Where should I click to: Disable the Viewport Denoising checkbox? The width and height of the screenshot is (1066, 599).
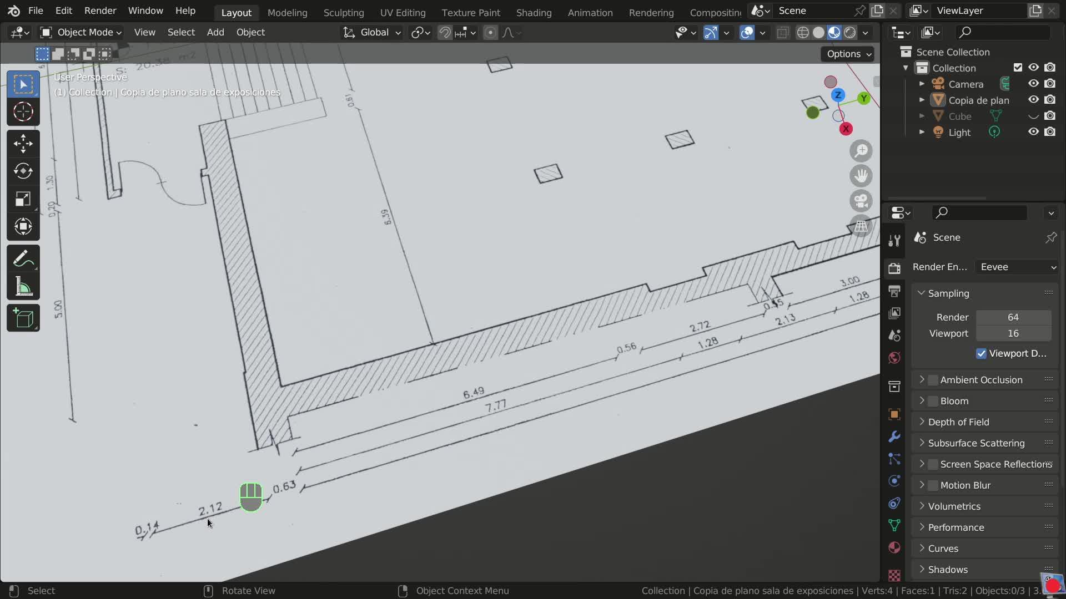(981, 353)
